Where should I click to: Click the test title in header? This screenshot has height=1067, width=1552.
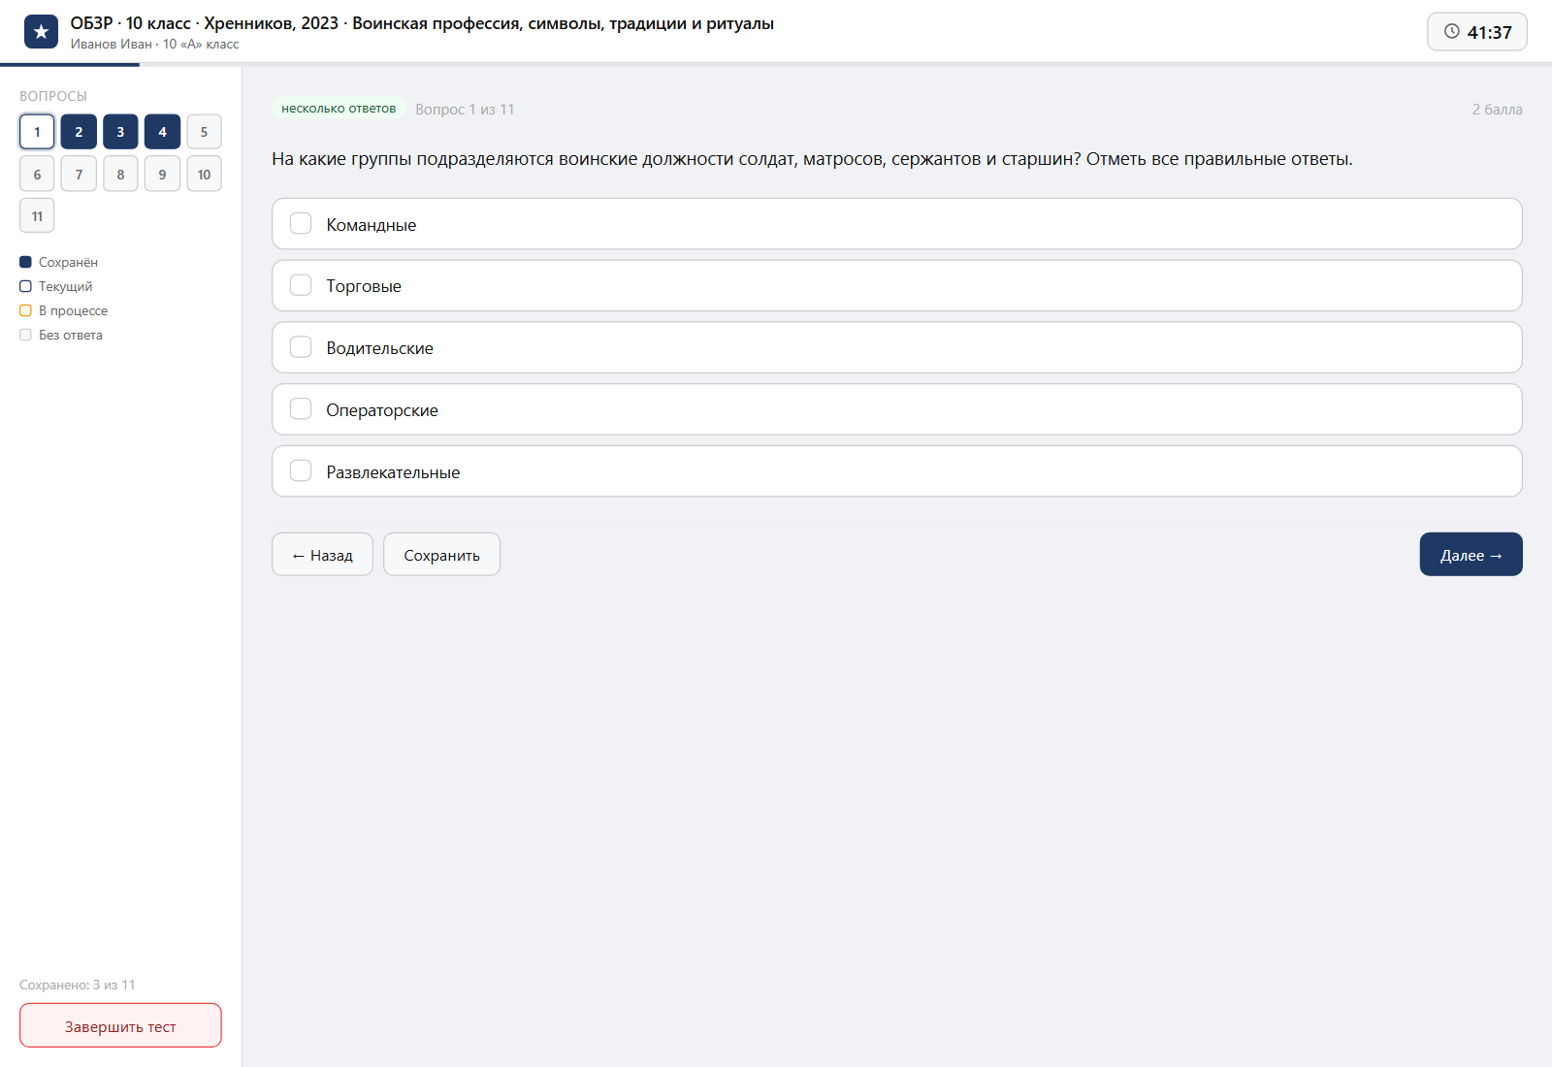422,23
